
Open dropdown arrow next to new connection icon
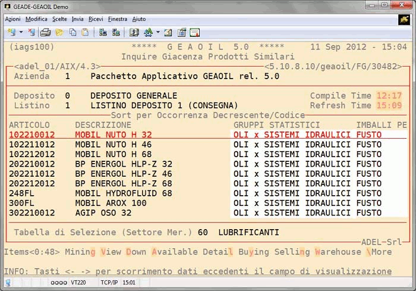[x=21, y=32]
